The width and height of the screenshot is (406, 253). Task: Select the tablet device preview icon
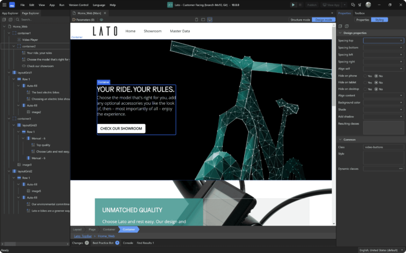[x=202, y=20]
